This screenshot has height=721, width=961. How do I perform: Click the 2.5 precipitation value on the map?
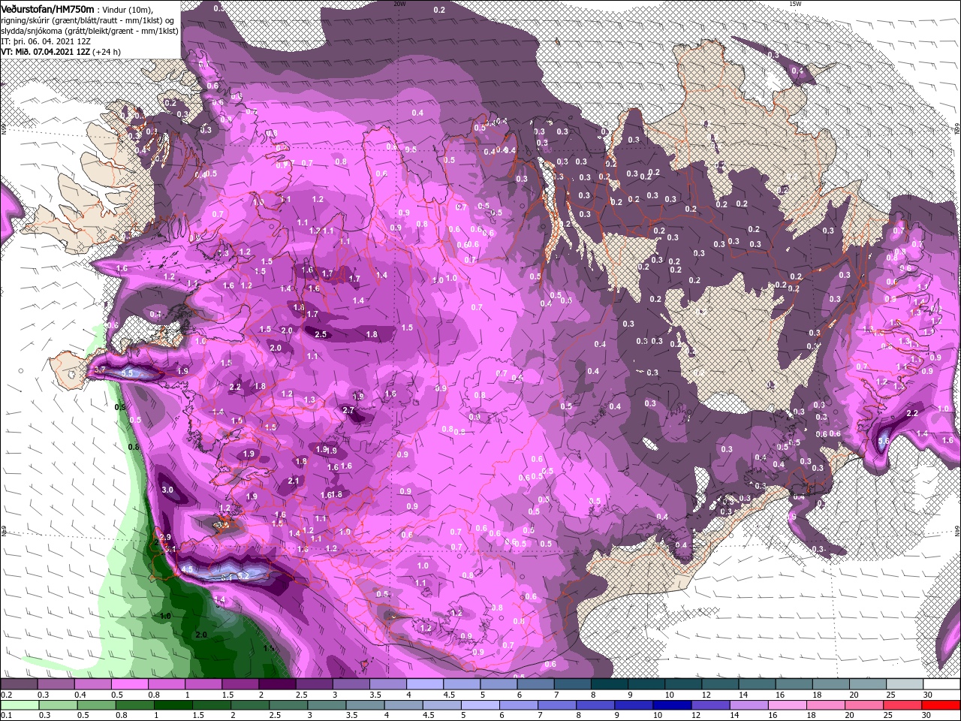pyautogui.click(x=321, y=334)
